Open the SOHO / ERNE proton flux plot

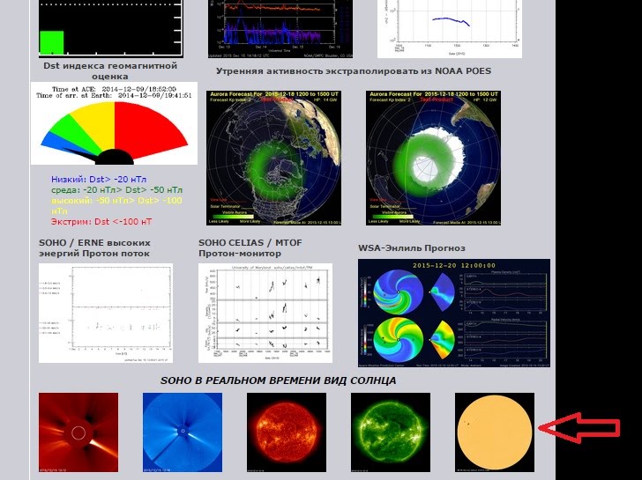click(106, 313)
